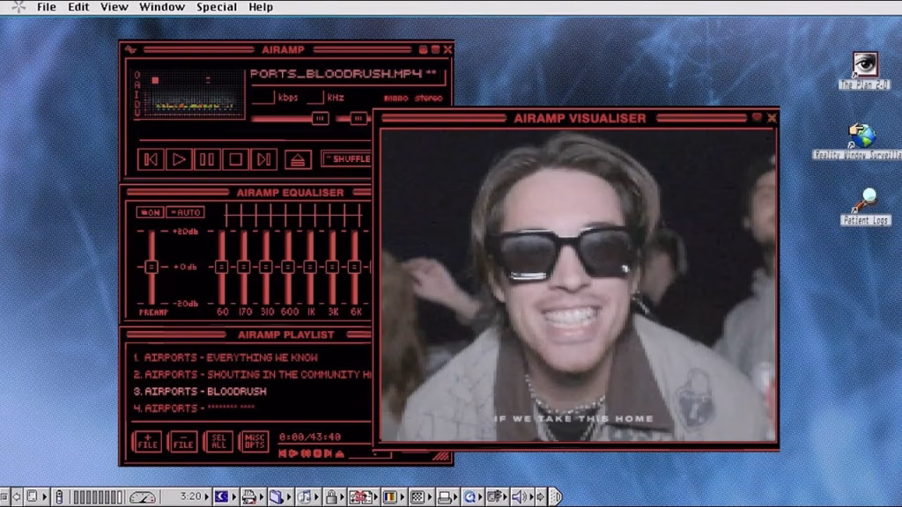Click the eject button in Airamp
902x507 pixels.
point(298,159)
